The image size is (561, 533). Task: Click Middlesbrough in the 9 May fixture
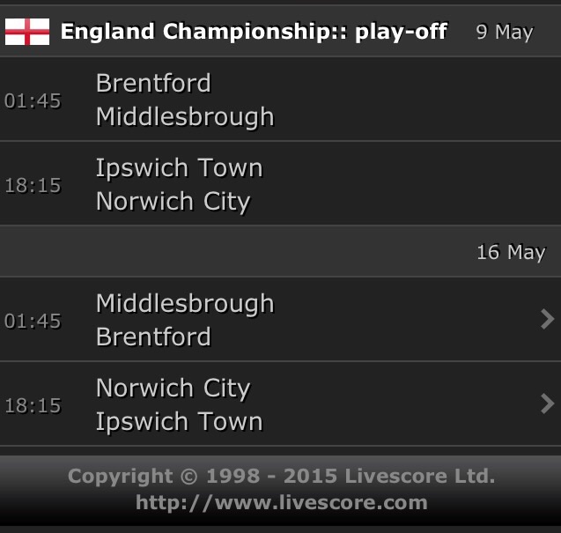click(x=185, y=117)
